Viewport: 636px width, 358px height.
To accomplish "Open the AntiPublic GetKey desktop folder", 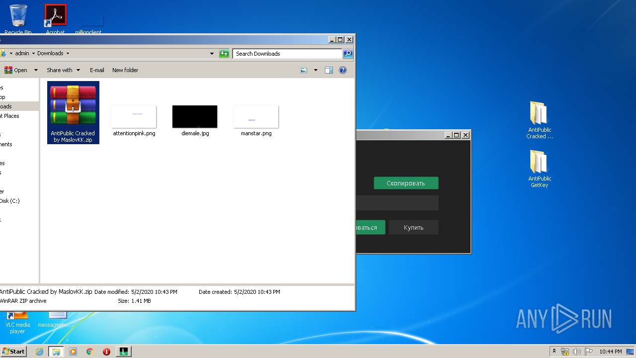I will point(539,169).
